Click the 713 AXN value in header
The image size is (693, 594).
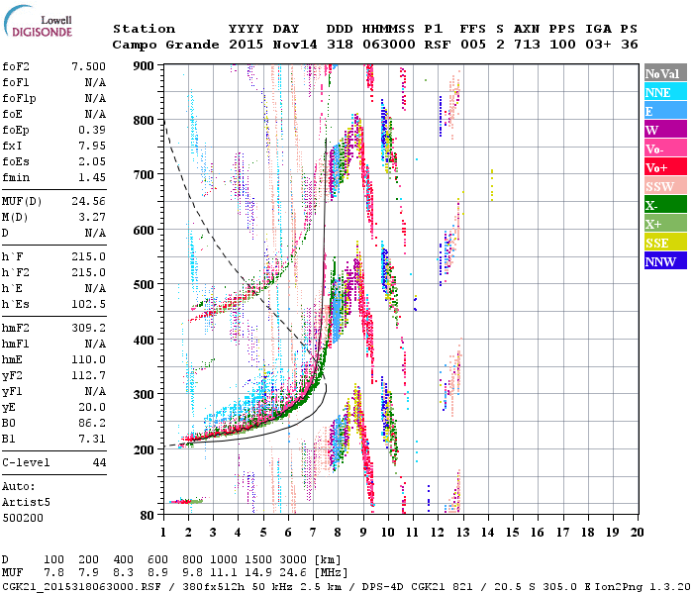[527, 45]
